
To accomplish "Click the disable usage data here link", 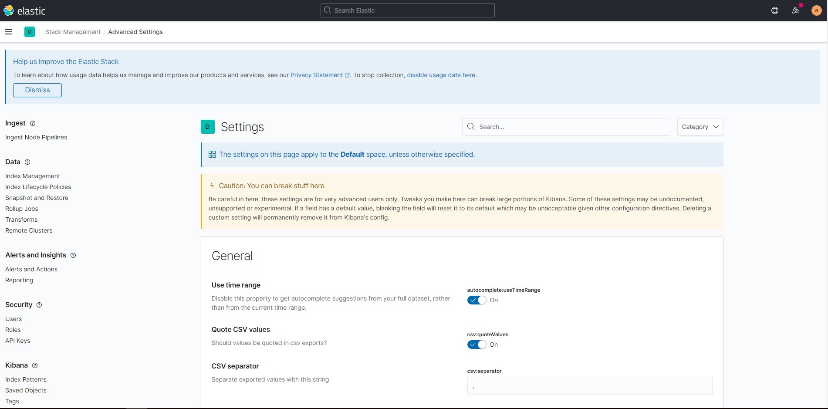I will coord(441,75).
